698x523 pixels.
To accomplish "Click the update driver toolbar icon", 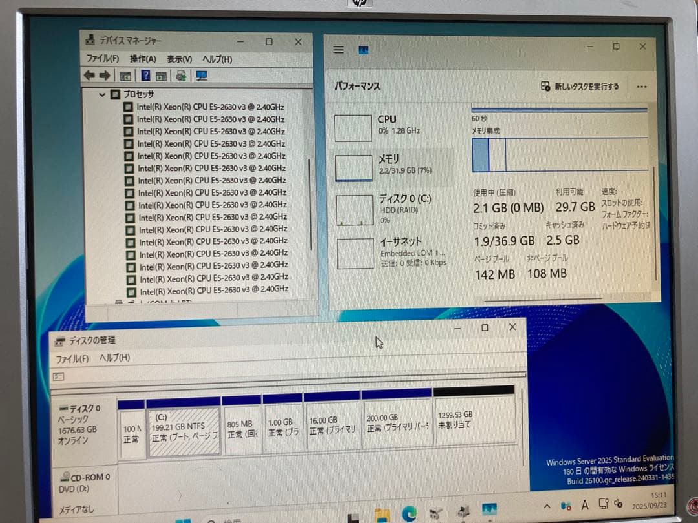I will click(181, 76).
